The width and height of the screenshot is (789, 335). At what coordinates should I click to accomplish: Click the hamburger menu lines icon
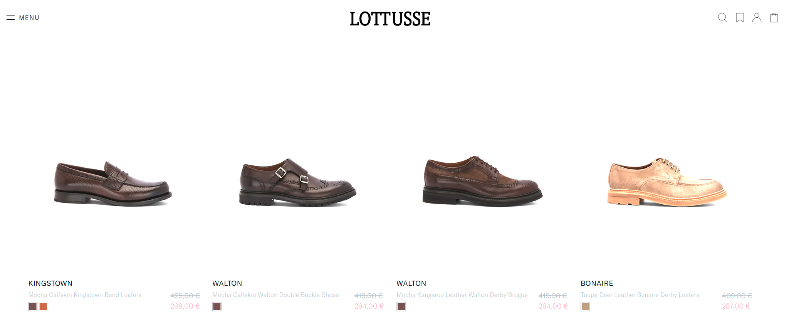coord(10,17)
